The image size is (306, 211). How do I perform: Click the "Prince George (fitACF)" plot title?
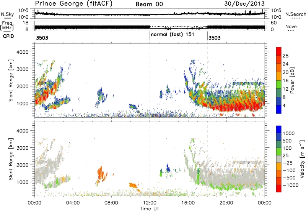tap(73, 4)
